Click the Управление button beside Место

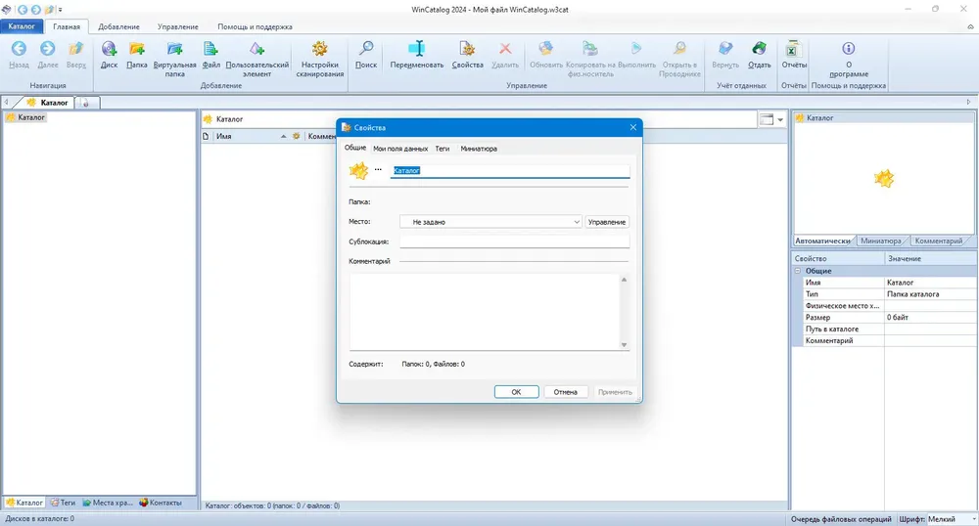coord(607,222)
